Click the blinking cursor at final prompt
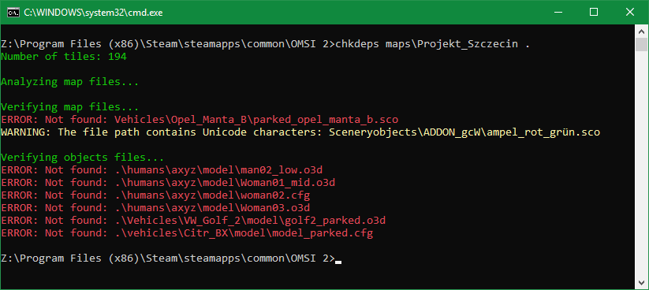Viewport: 649px width, 290px height. pyautogui.click(x=338, y=262)
